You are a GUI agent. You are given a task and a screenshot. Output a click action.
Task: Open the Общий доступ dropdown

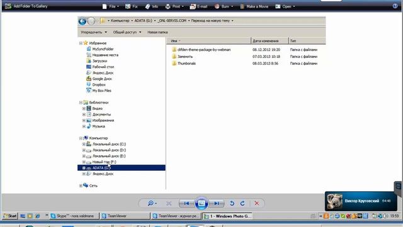[127, 32]
